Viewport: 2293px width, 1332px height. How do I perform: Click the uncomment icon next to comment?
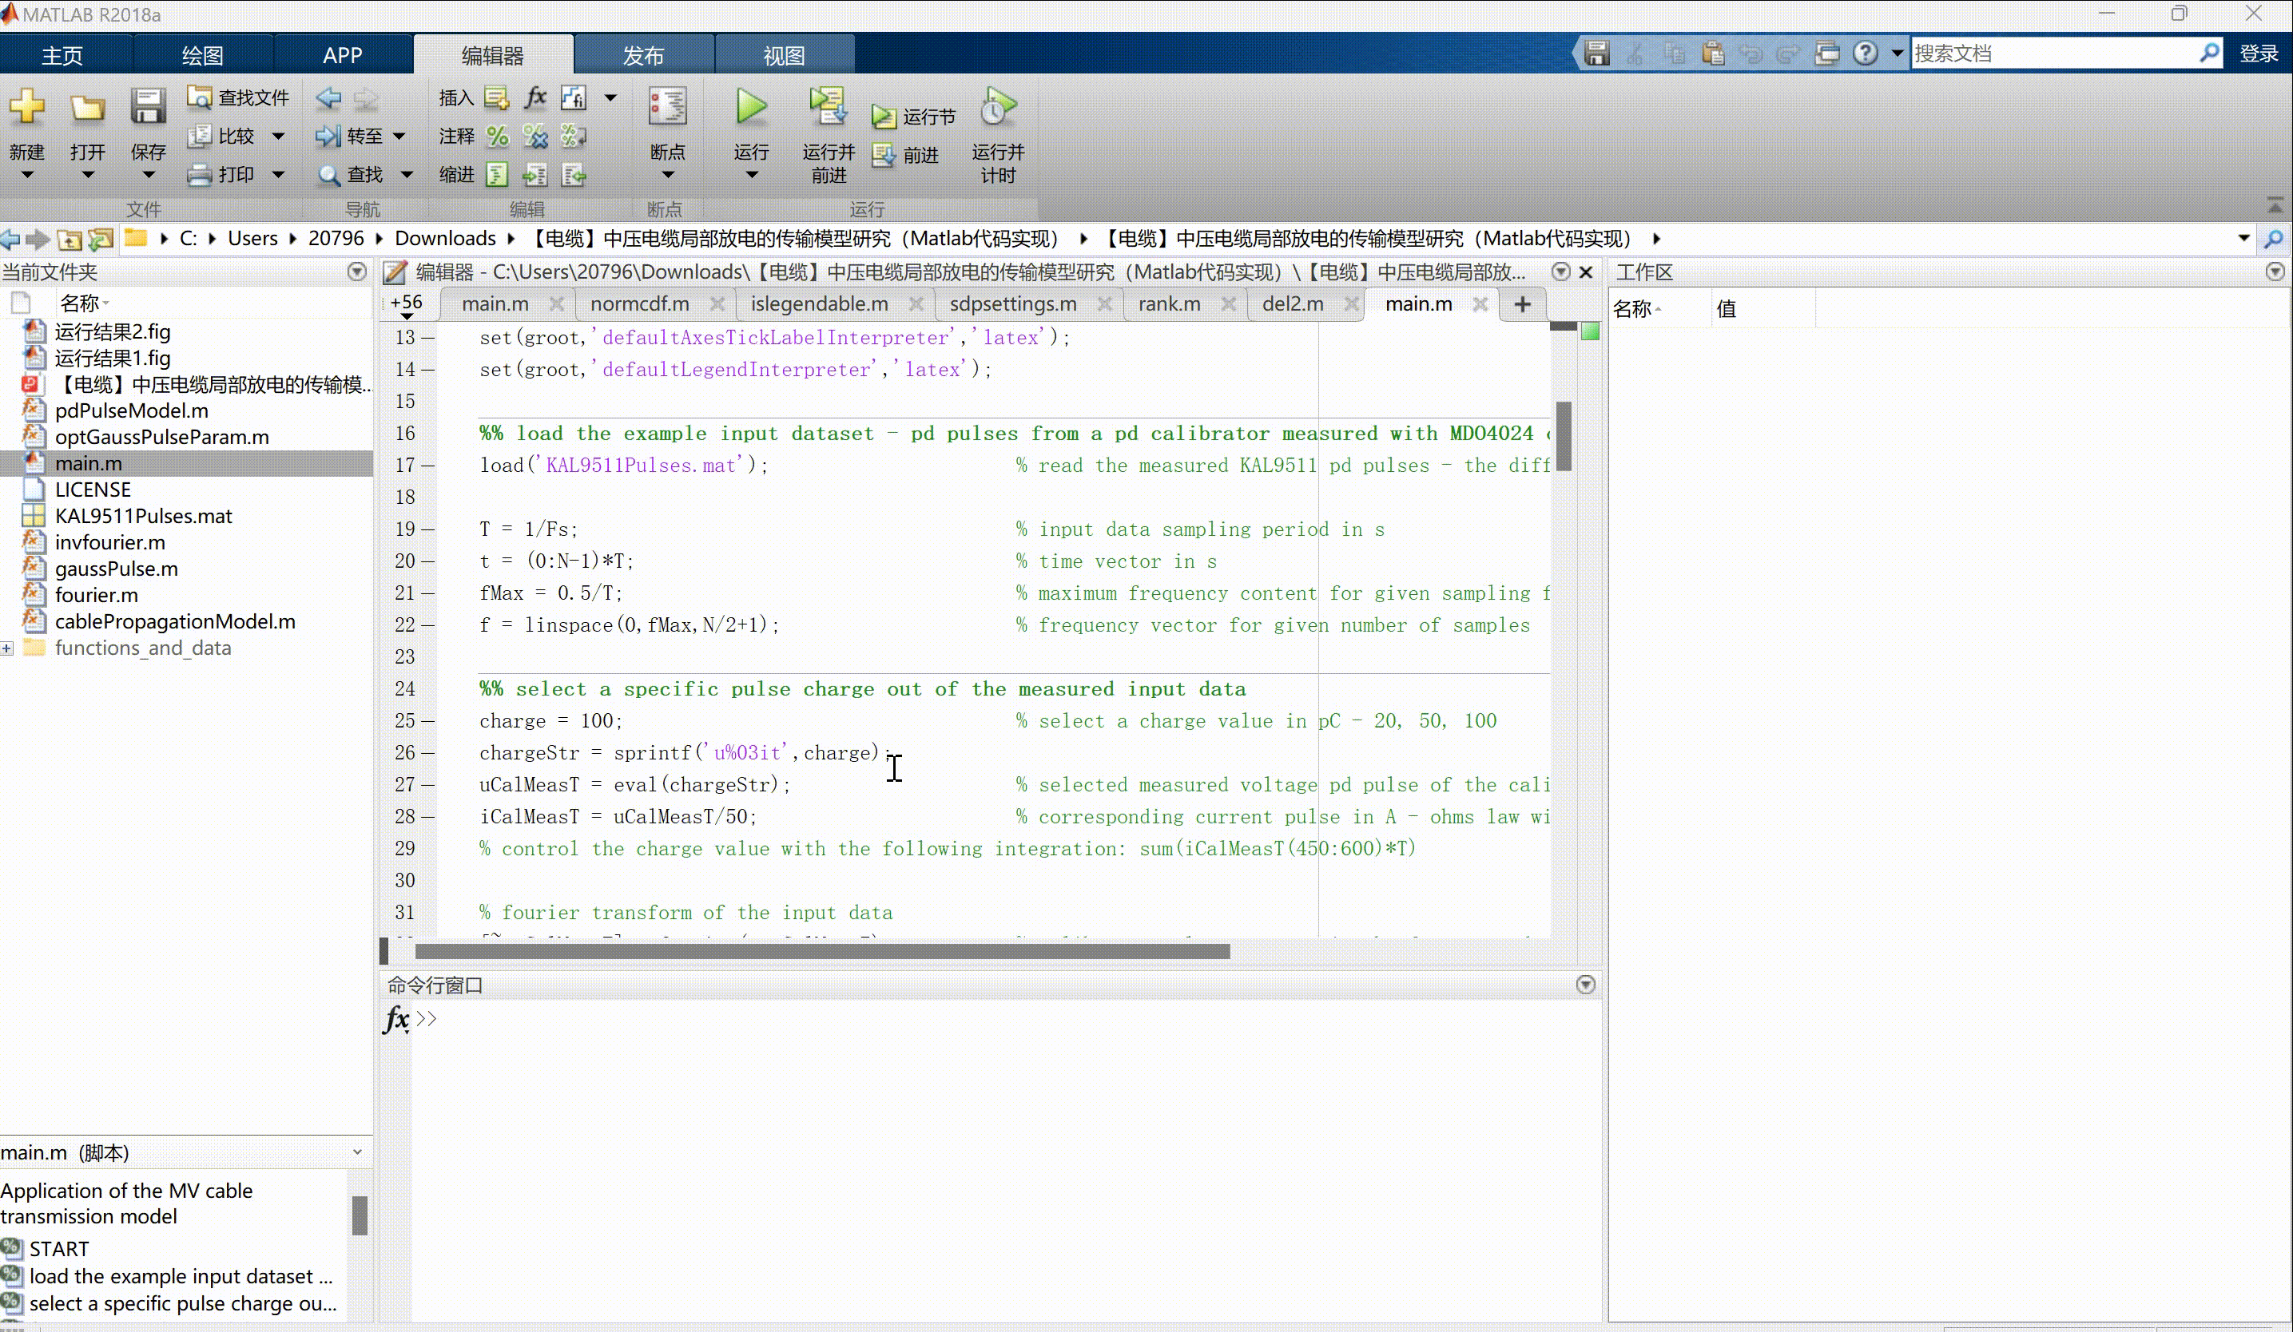click(x=535, y=137)
